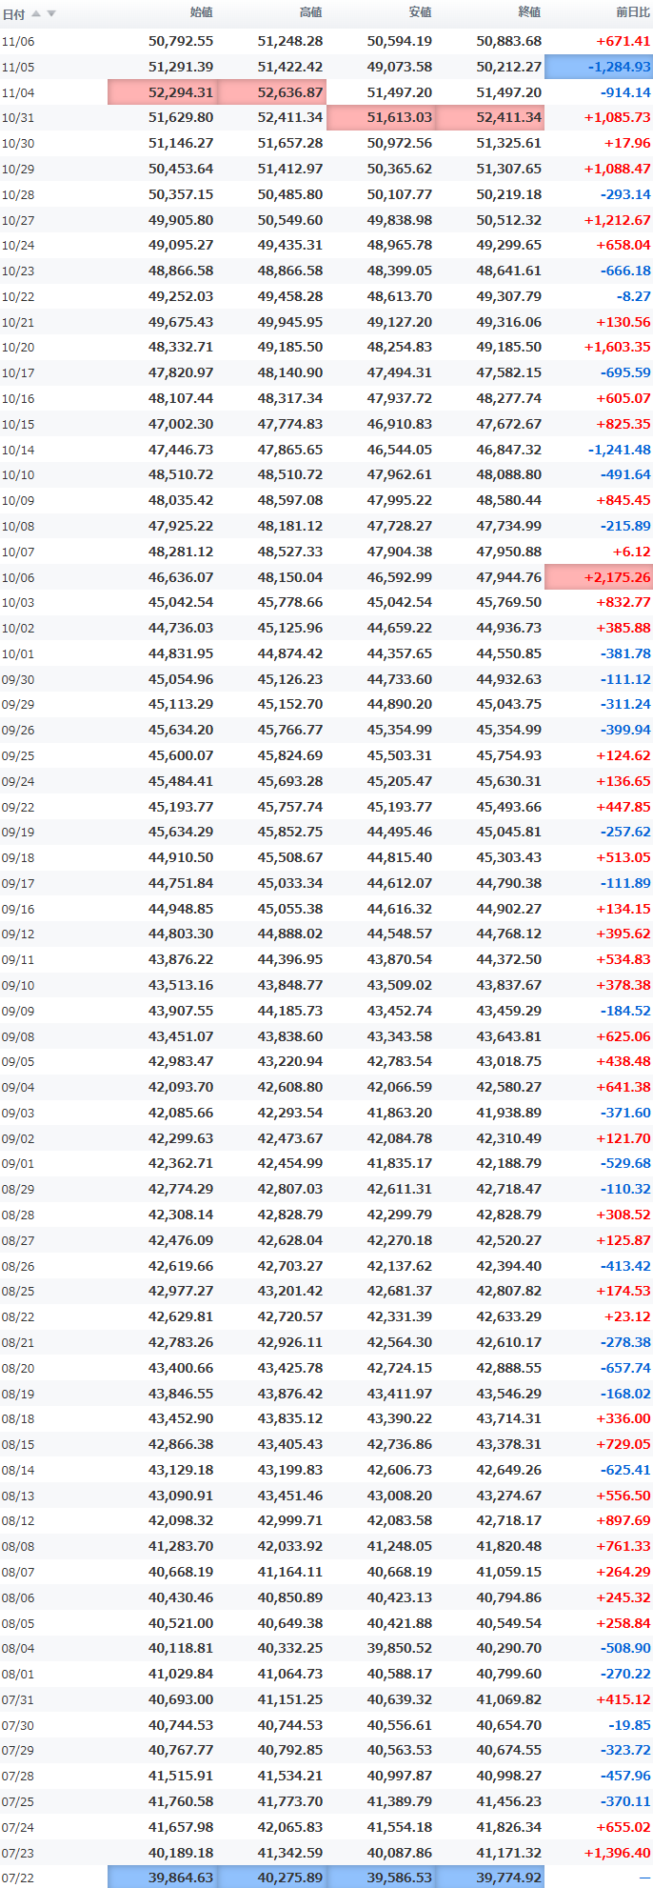Select the 08/07 date cell
653x1888 pixels.
(18, 1572)
